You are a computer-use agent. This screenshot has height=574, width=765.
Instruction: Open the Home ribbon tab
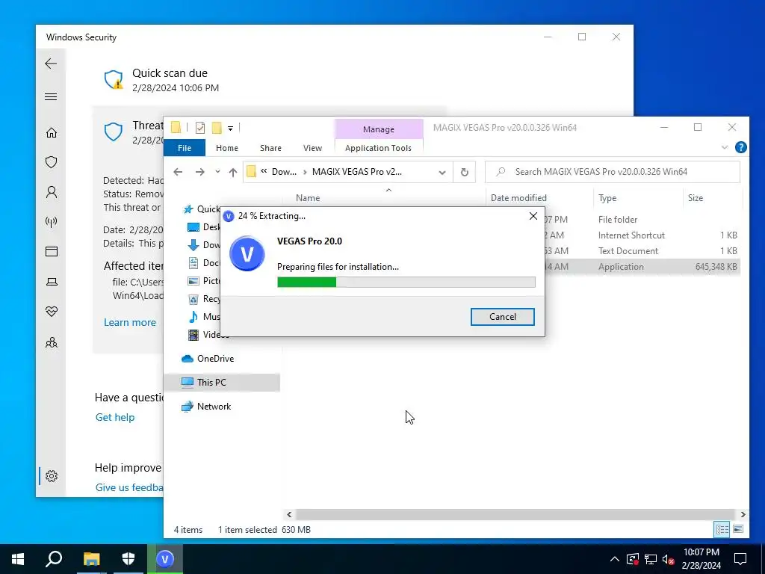click(x=227, y=148)
